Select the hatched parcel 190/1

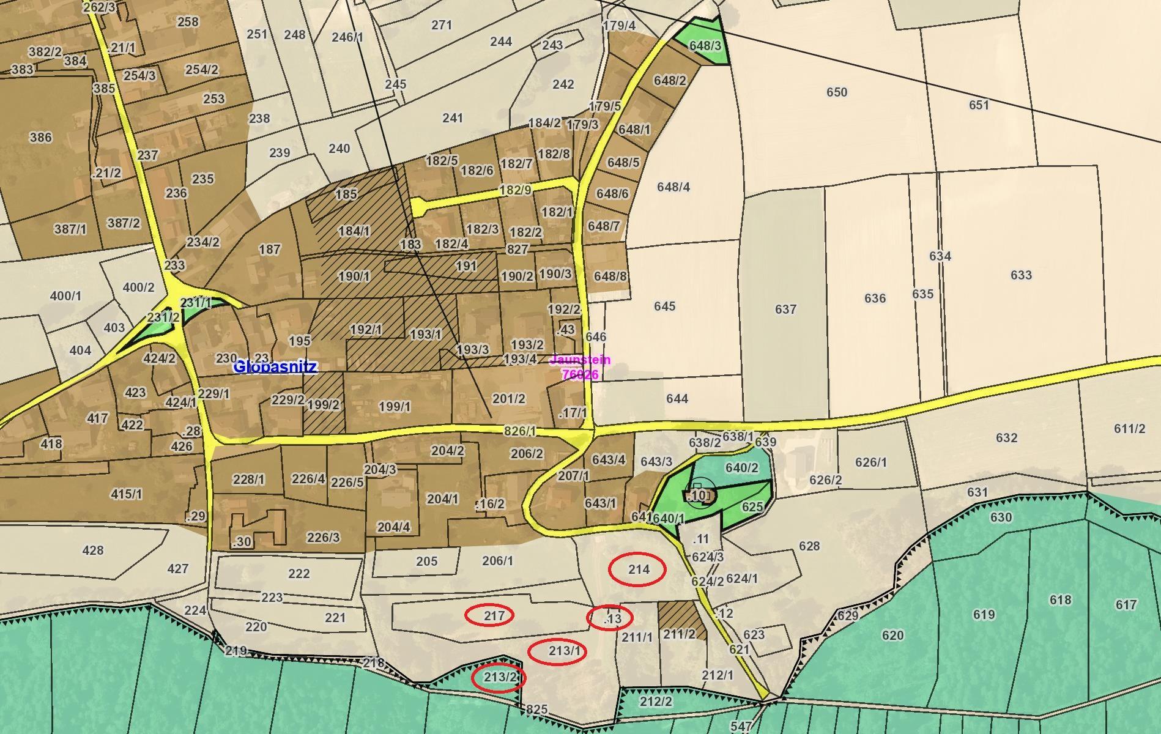pyautogui.click(x=354, y=276)
